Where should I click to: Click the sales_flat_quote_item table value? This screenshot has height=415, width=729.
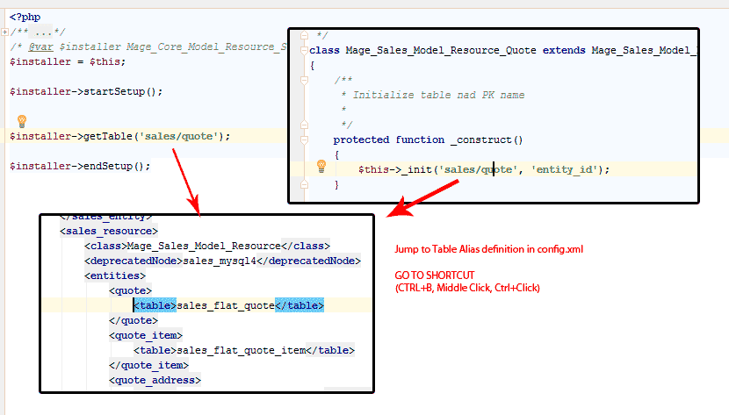coord(241,350)
